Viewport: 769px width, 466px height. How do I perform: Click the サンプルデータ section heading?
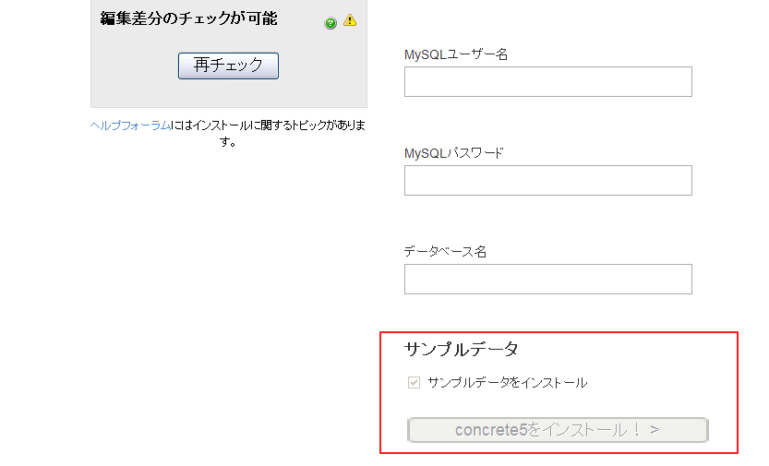coord(461,350)
